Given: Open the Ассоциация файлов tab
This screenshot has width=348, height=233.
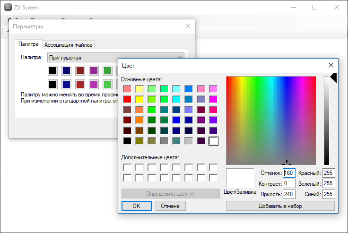Looking at the screenshot, I should 69,45.
